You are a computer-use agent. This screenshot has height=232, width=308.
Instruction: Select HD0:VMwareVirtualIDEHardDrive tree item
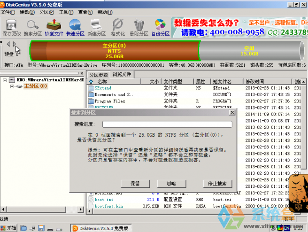pos(50,80)
